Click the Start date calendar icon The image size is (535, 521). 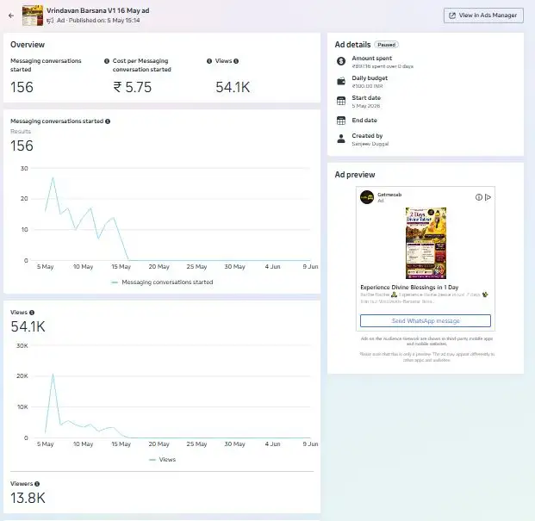[341, 101]
